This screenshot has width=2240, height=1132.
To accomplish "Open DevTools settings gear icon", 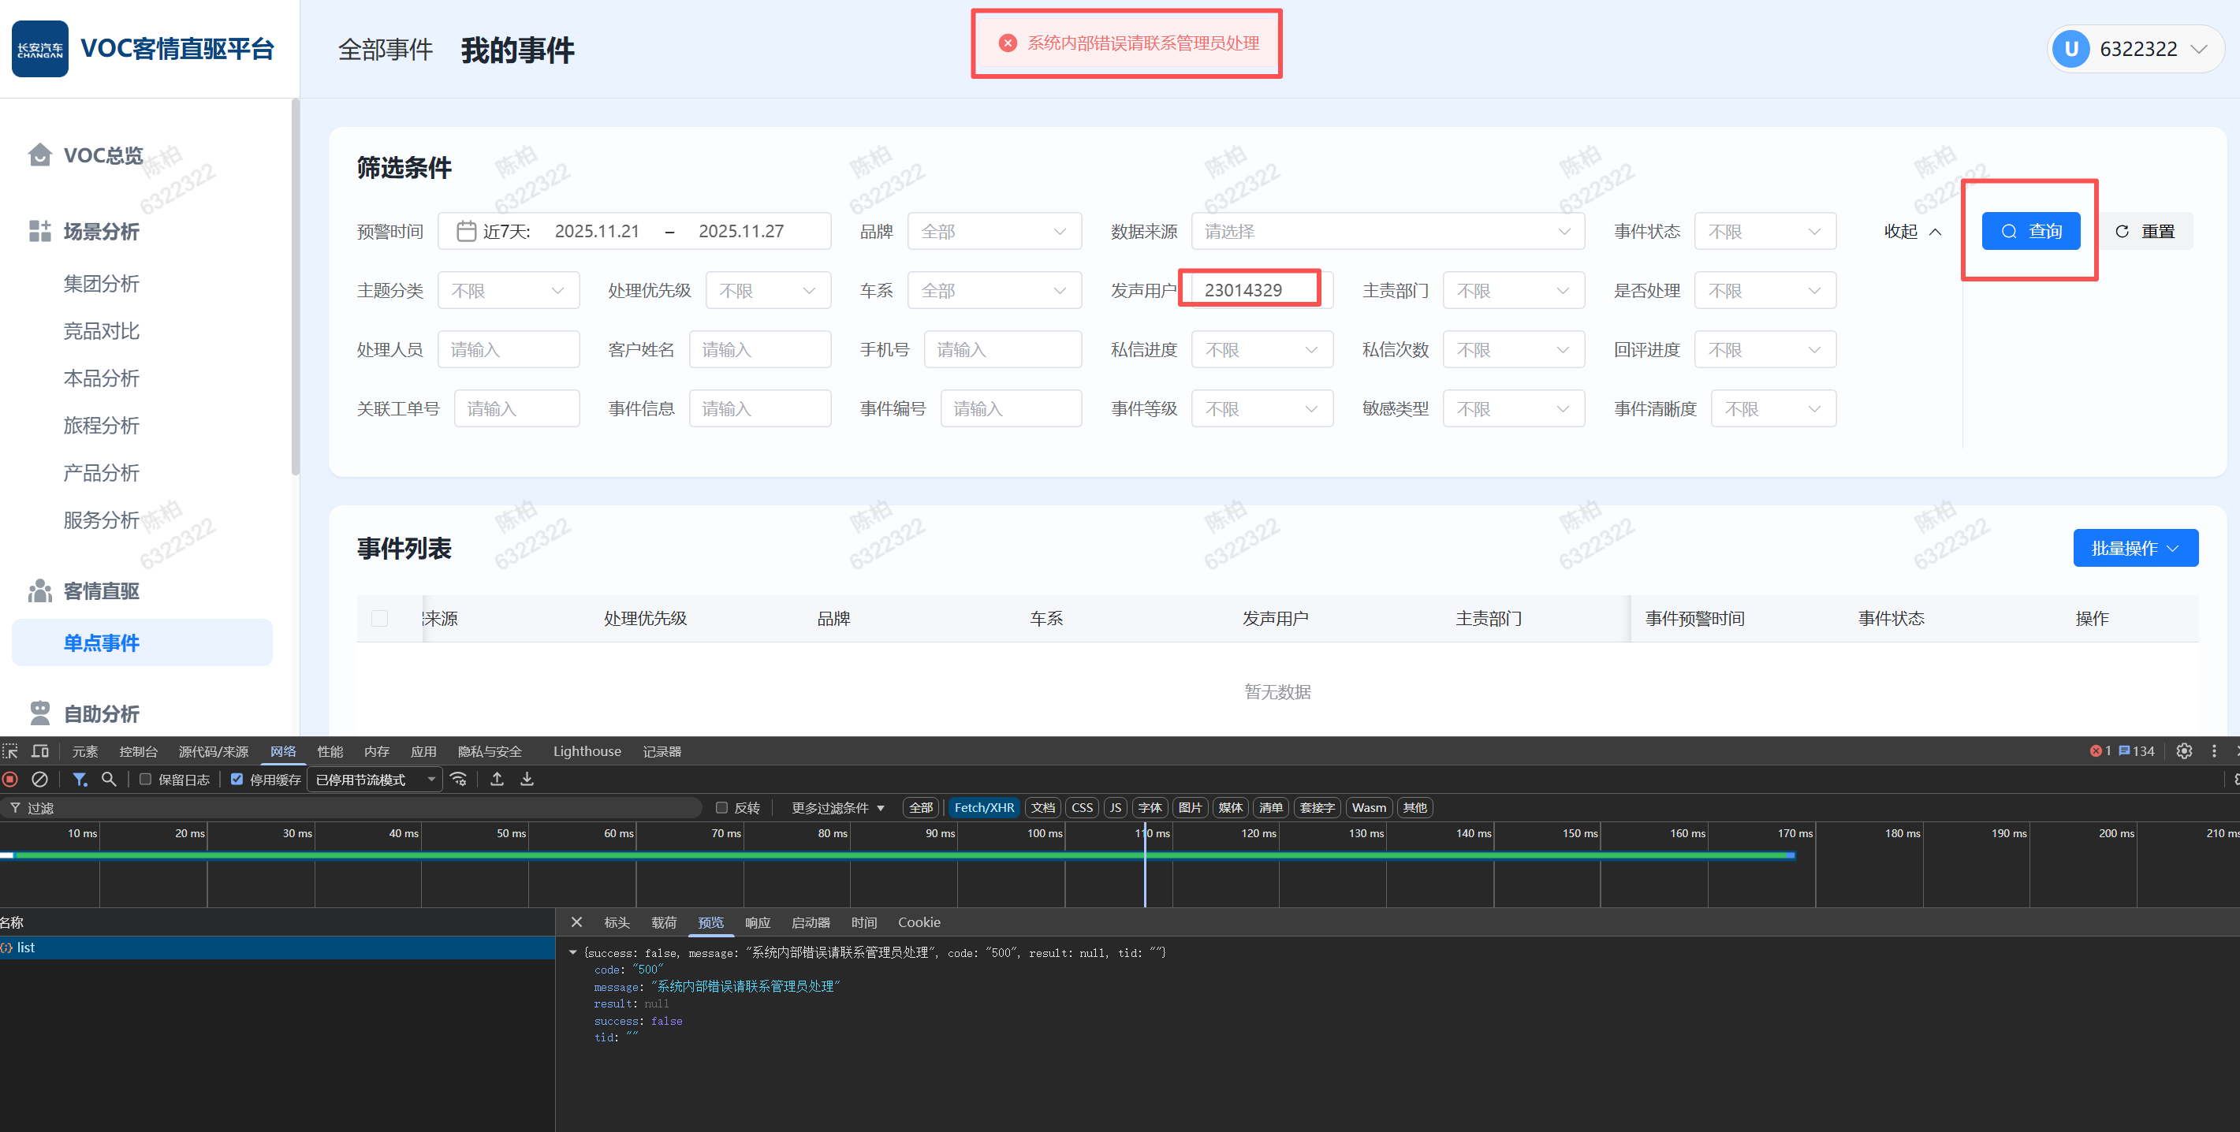I will click(x=2183, y=751).
